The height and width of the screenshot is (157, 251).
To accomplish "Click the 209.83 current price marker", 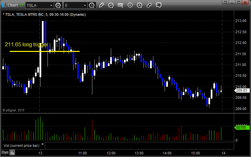I will (x=242, y=90).
